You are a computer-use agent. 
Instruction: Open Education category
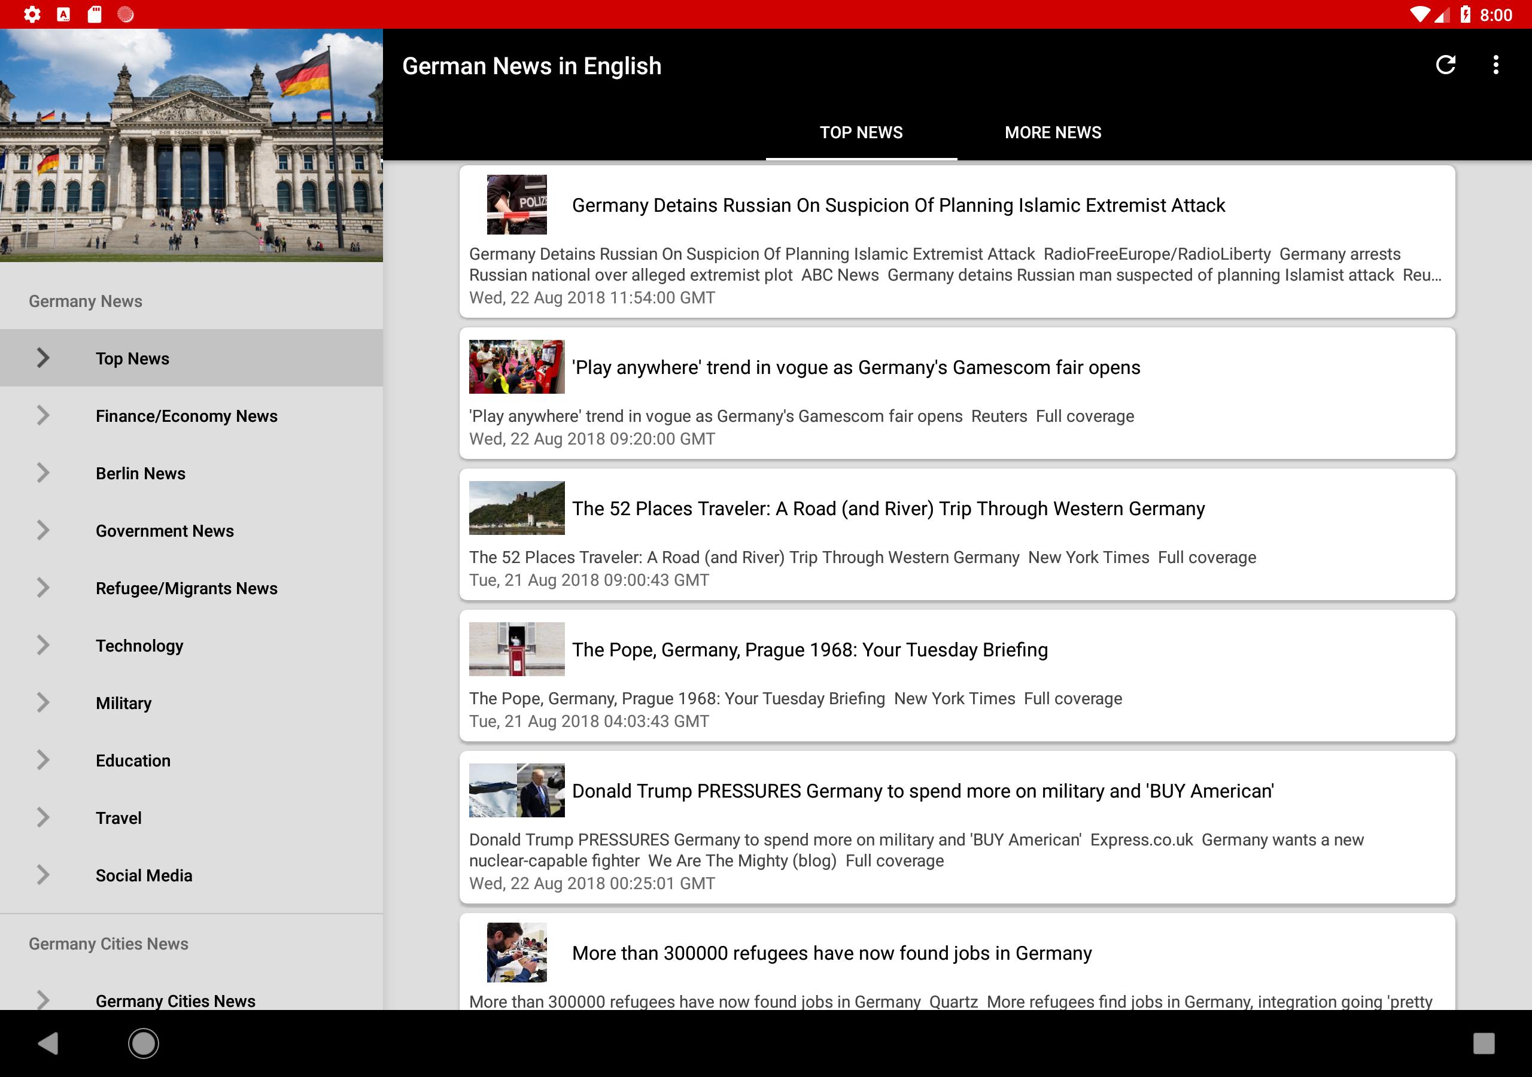pyautogui.click(x=191, y=759)
